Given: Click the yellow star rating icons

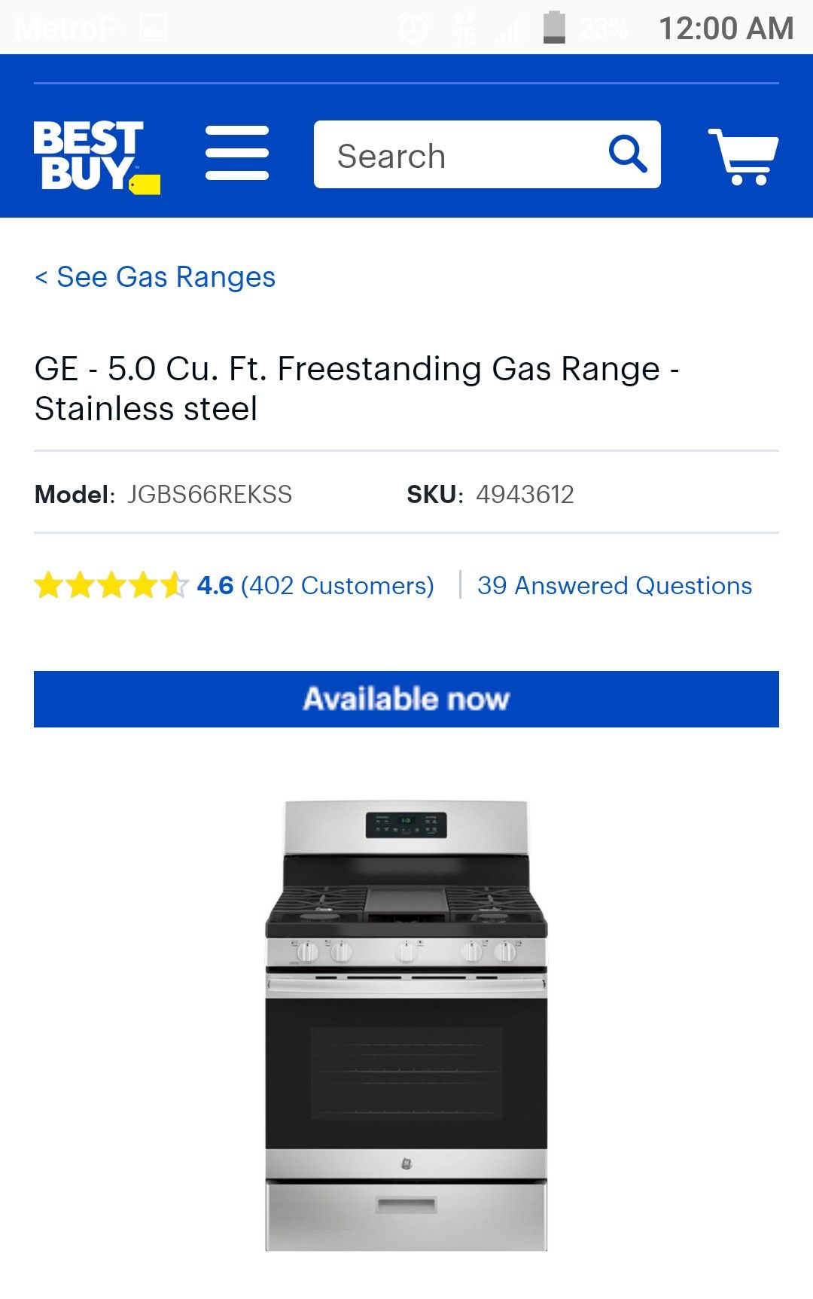Looking at the screenshot, I should point(110,585).
